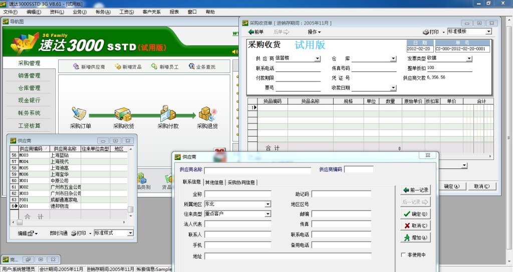513x272 pixels.
Task: Select supplier row 德邦物流
Action: pos(69,206)
